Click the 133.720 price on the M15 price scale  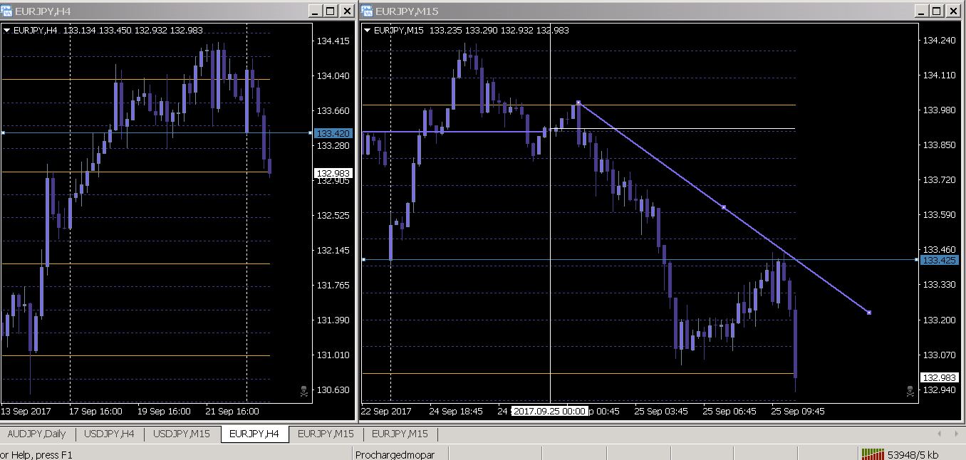[939, 179]
